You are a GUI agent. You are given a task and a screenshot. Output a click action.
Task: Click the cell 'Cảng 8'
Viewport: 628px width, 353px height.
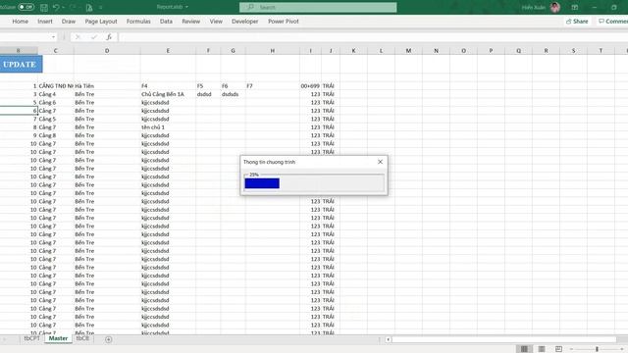pyautogui.click(x=56, y=135)
